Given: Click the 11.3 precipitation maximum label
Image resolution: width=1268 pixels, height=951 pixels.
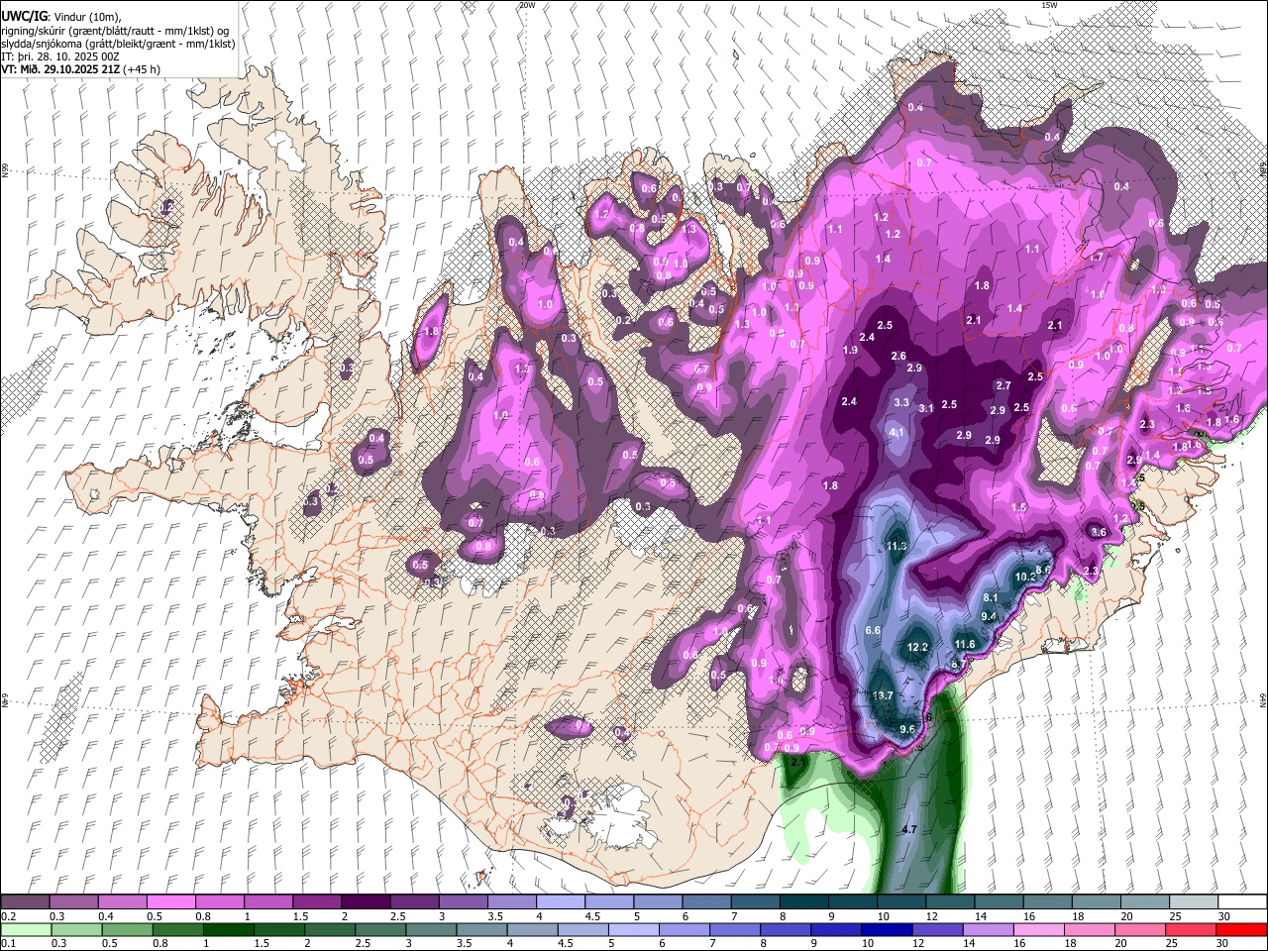Looking at the screenshot, I should tap(897, 547).
